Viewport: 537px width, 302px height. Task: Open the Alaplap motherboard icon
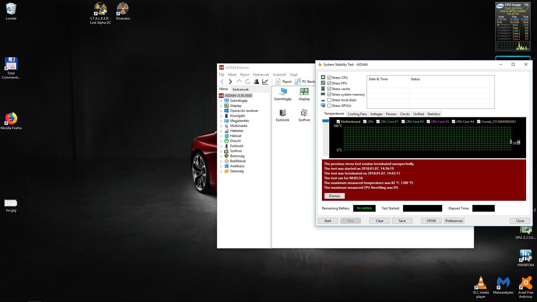304,94
